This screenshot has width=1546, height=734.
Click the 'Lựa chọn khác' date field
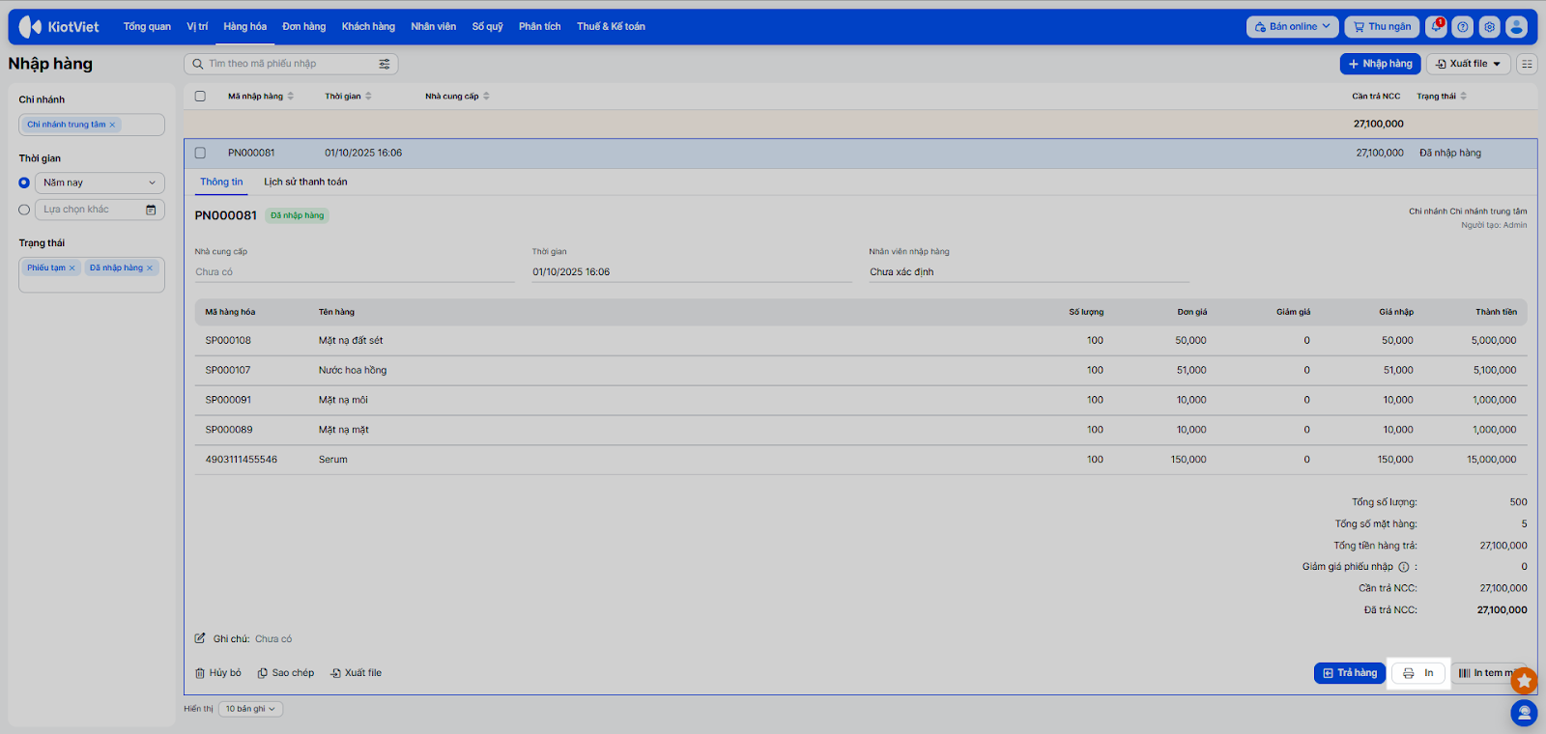pyautogui.click(x=100, y=210)
